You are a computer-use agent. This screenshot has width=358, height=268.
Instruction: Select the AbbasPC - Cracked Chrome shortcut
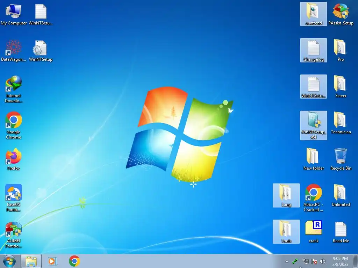(x=313, y=198)
